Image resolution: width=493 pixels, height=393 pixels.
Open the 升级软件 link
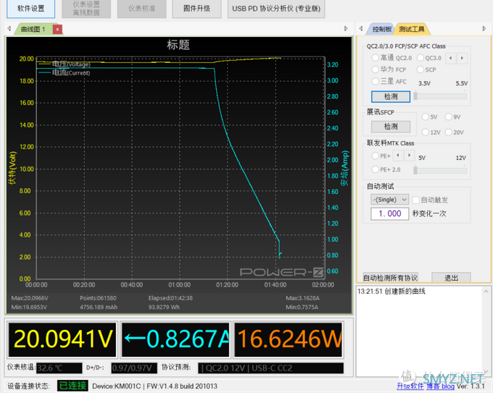(410, 386)
